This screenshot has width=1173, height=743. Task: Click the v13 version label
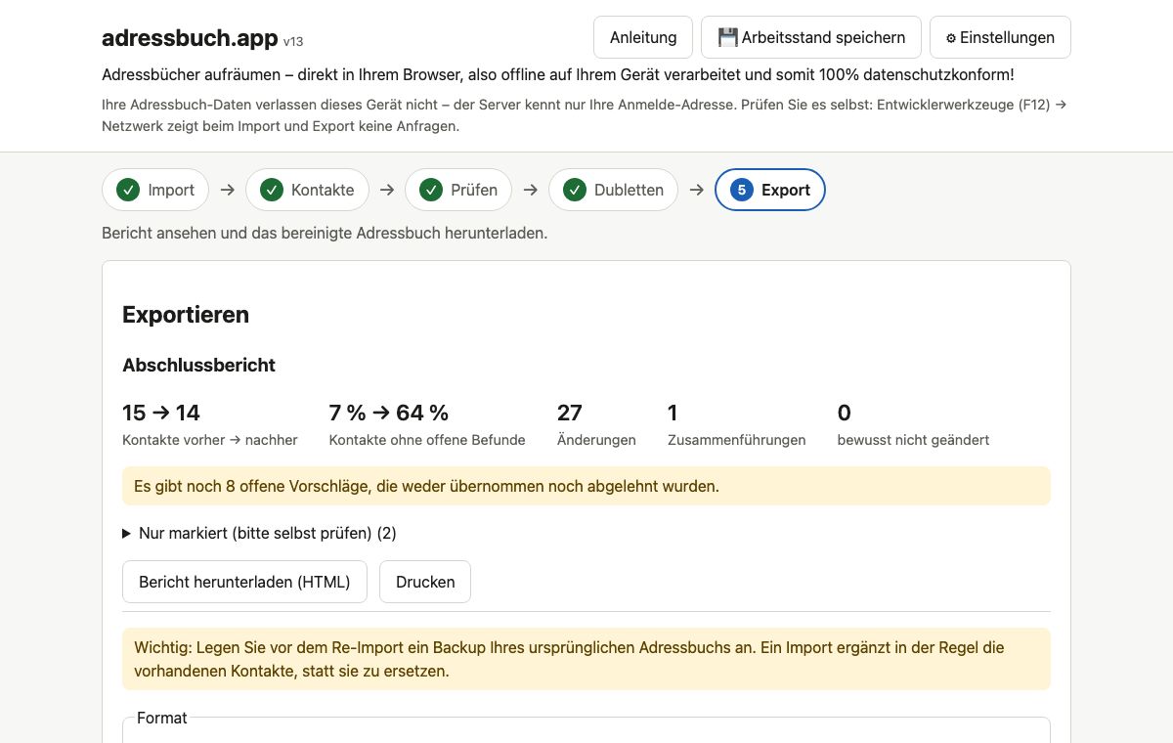pos(293,41)
